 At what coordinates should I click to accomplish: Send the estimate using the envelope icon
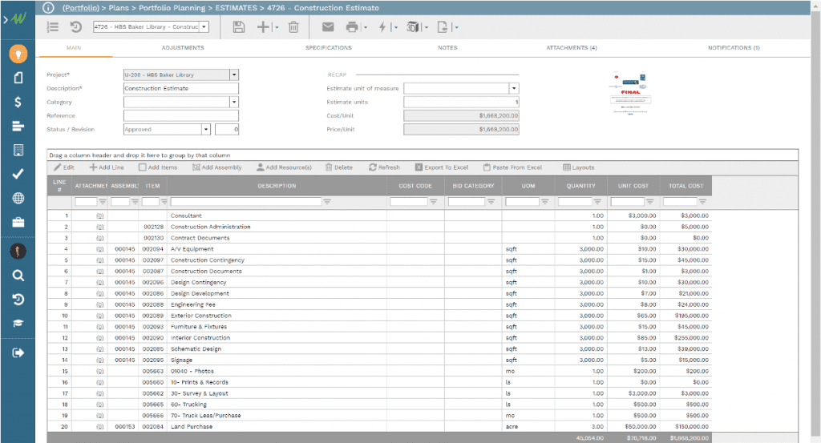(x=328, y=27)
